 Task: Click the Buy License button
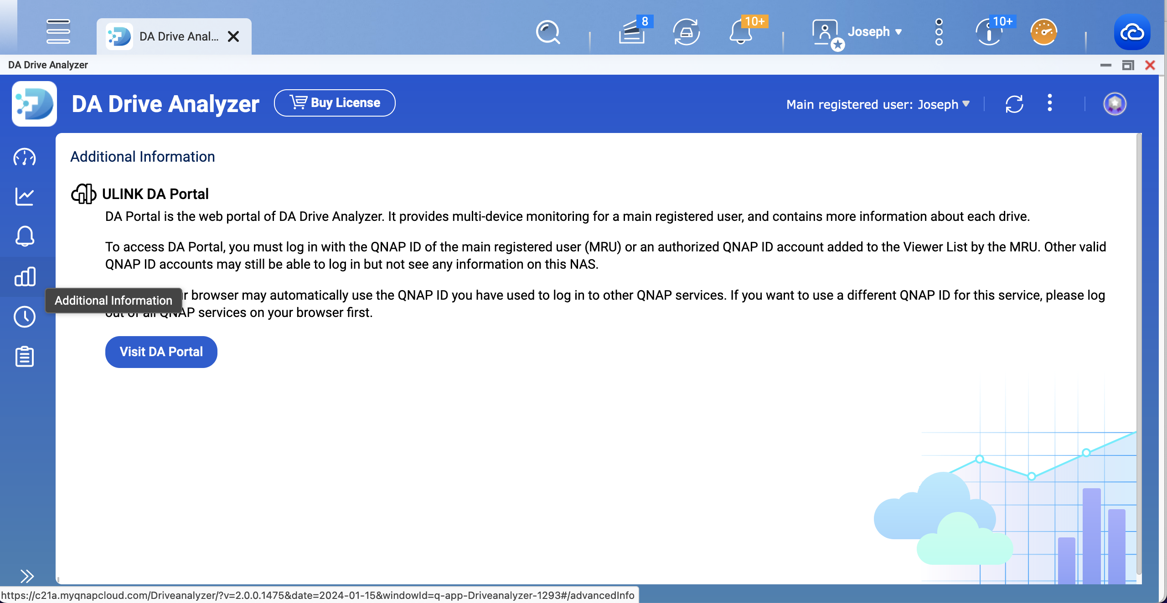tap(335, 102)
